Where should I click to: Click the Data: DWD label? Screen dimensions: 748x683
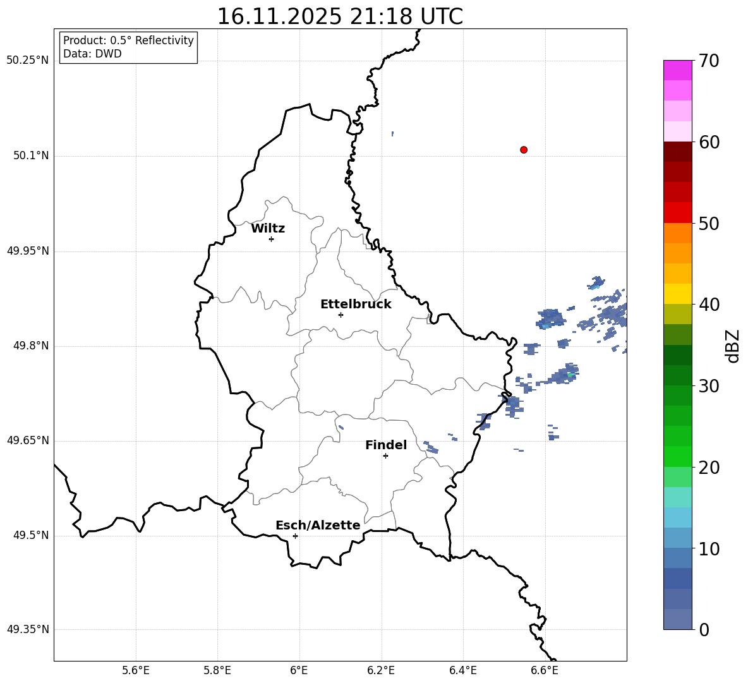point(92,54)
